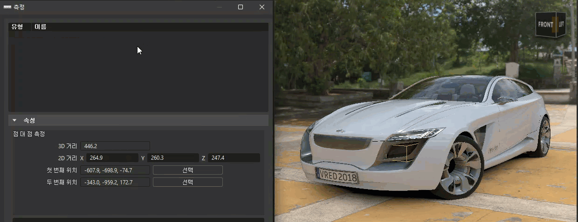Viewport: 578px width, 222px height.
Task: Click the 선택 button for 두 번째 위치
Action: (188, 182)
